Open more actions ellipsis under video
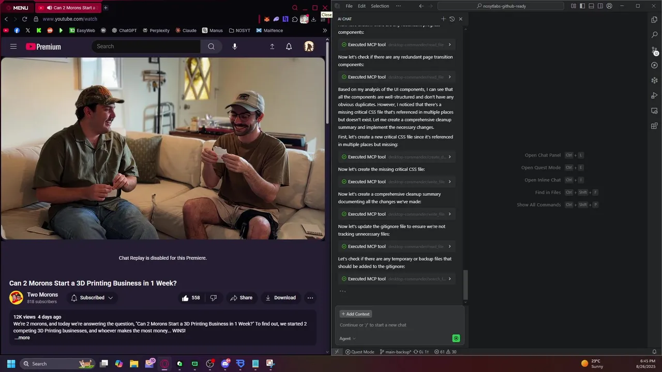The height and width of the screenshot is (372, 662). pyautogui.click(x=310, y=298)
